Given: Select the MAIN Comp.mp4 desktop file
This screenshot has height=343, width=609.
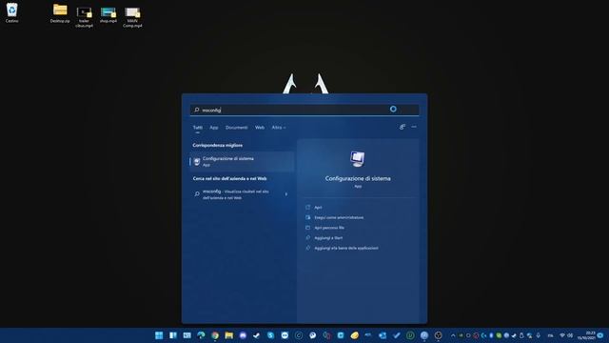Looking at the screenshot, I should click(132, 17).
